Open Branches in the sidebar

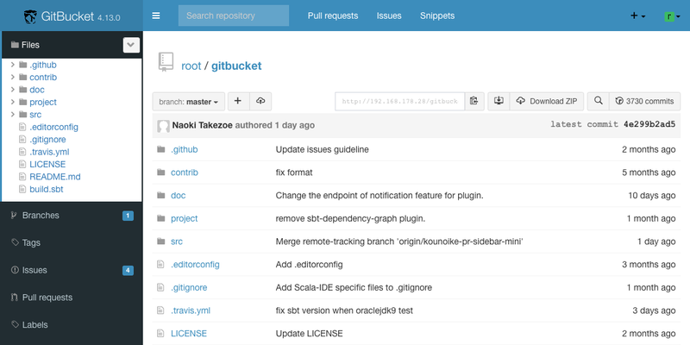[x=72, y=215]
